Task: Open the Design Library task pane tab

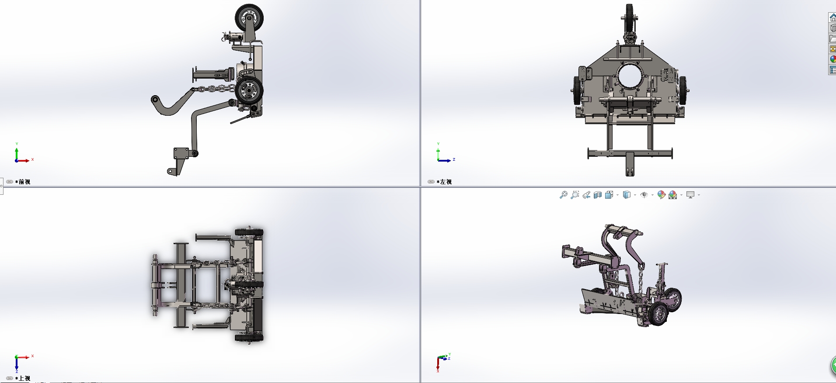Action: pos(833,28)
